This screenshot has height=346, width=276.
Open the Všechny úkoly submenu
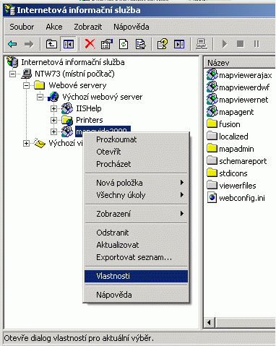coord(136,195)
